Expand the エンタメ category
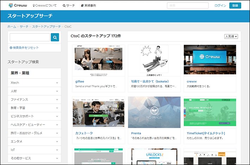 tap(35, 141)
